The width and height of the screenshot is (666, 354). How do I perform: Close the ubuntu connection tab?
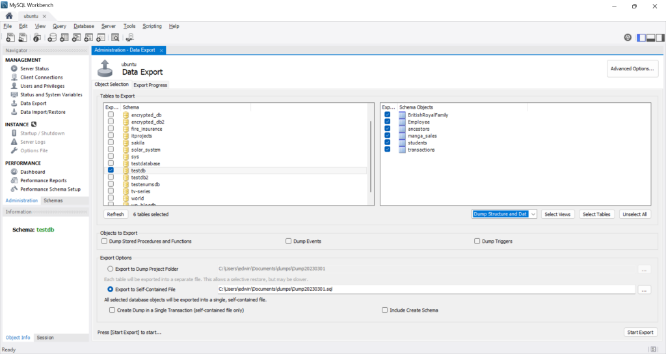coord(44,16)
